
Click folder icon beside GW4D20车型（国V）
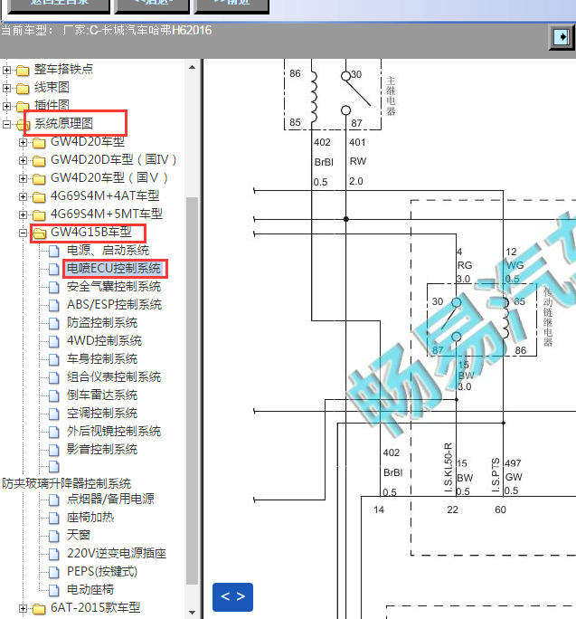pos(39,179)
